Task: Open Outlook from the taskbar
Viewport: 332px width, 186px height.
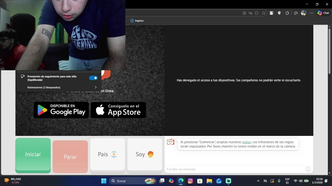Action: pos(219,181)
